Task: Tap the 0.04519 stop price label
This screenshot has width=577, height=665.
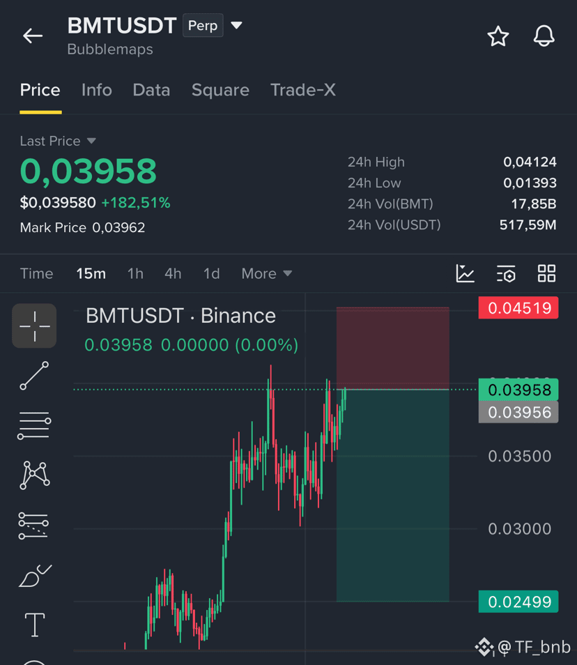Action: click(518, 308)
